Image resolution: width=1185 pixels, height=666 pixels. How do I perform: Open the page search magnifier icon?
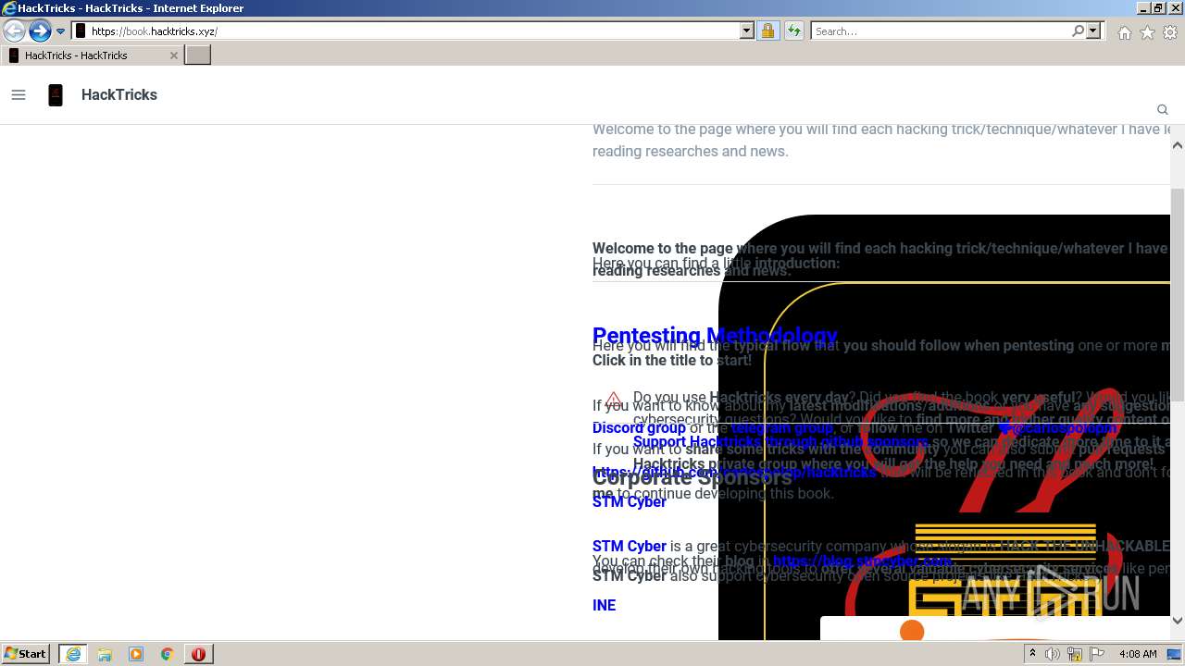[x=1163, y=109]
